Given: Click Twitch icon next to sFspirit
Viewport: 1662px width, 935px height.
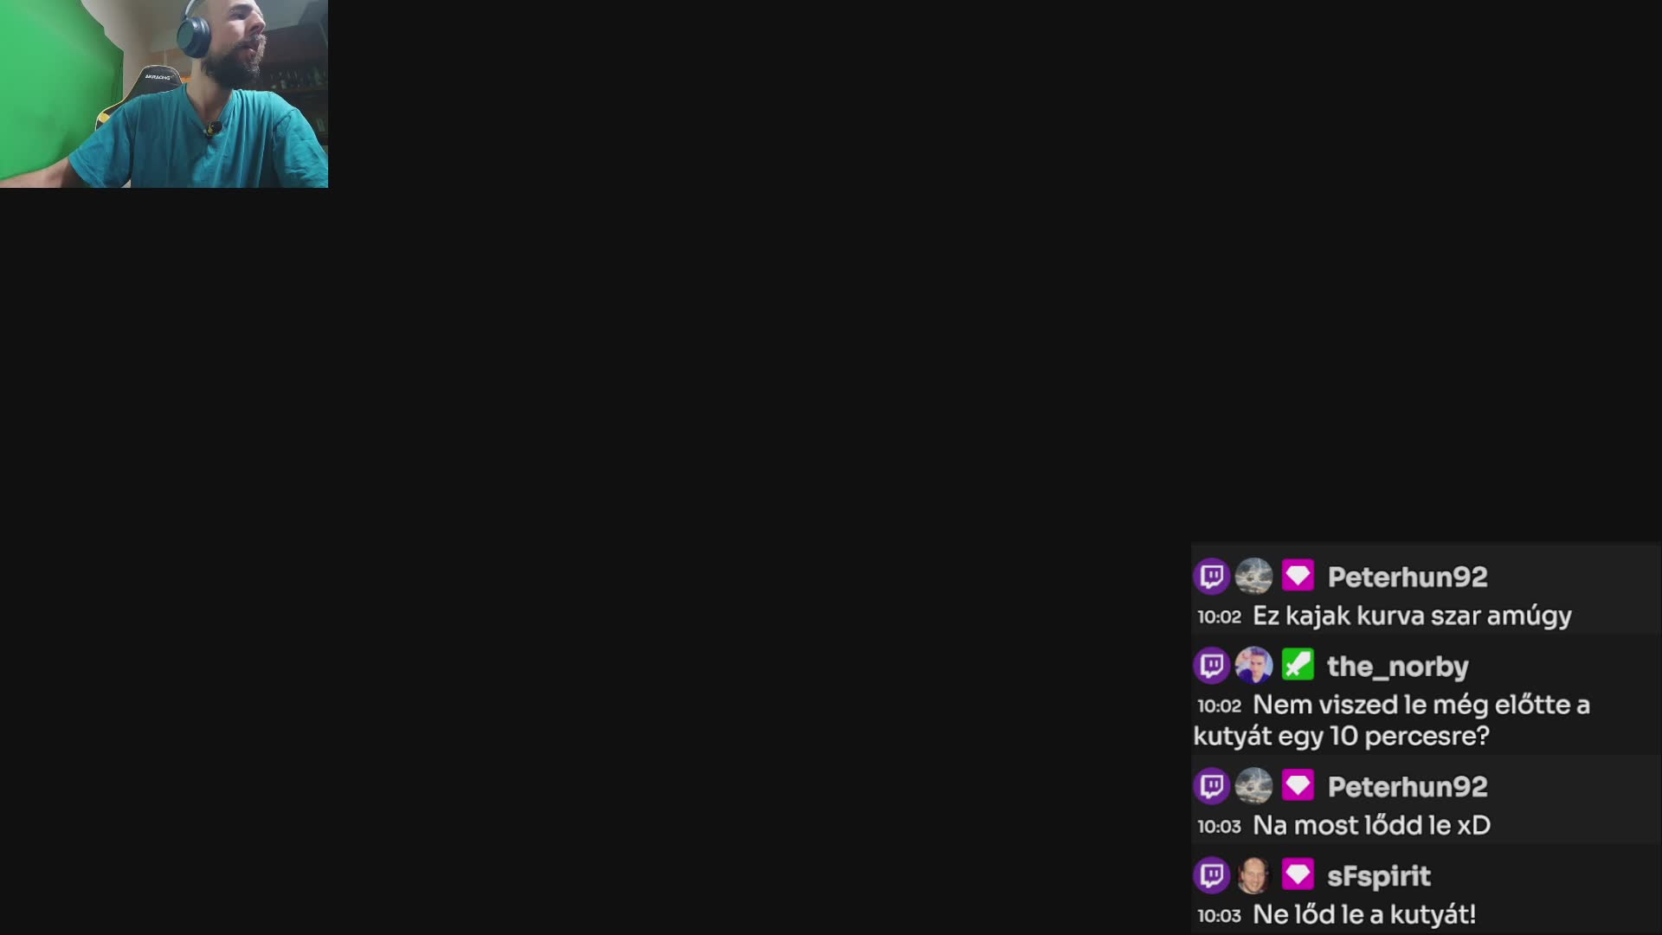Looking at the screenshot, I should tap(1212, 874).
